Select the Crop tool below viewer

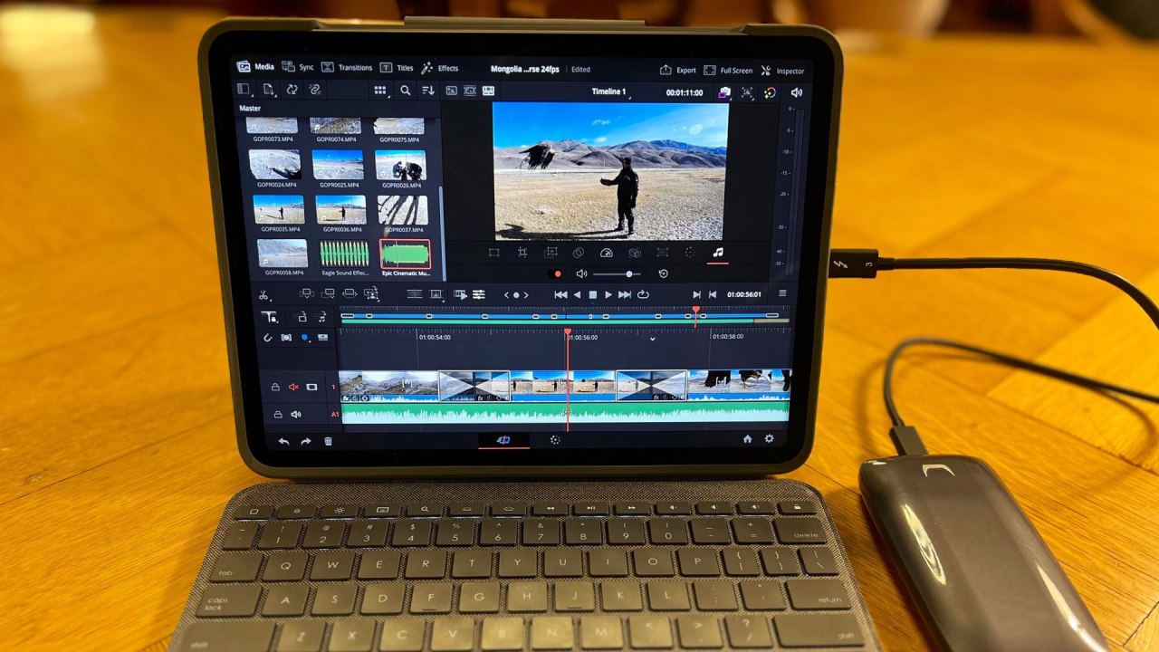522,253
